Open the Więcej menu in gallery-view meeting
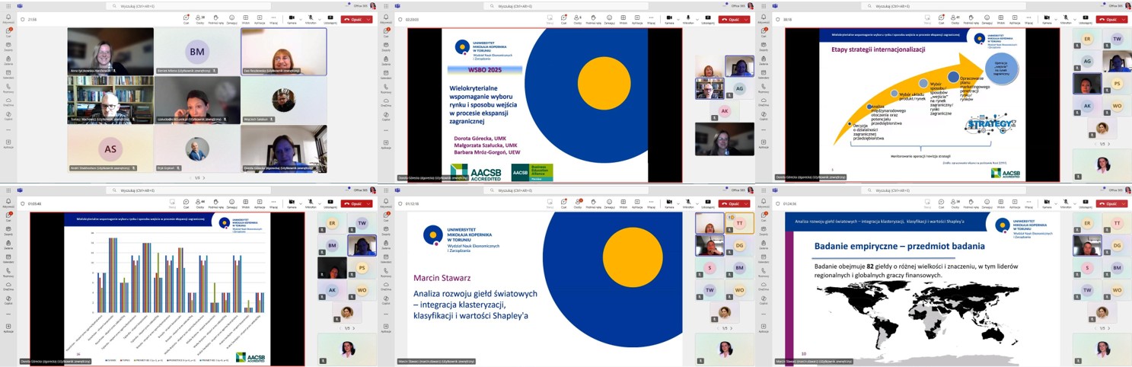 (x=274, y=18)
